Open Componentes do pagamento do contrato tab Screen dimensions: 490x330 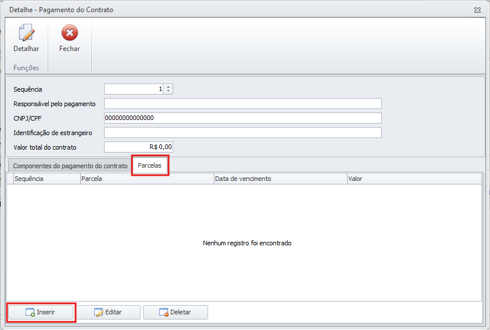point(70,166)
